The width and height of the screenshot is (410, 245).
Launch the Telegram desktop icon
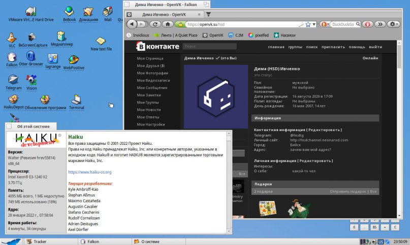[x=13, y=80]
